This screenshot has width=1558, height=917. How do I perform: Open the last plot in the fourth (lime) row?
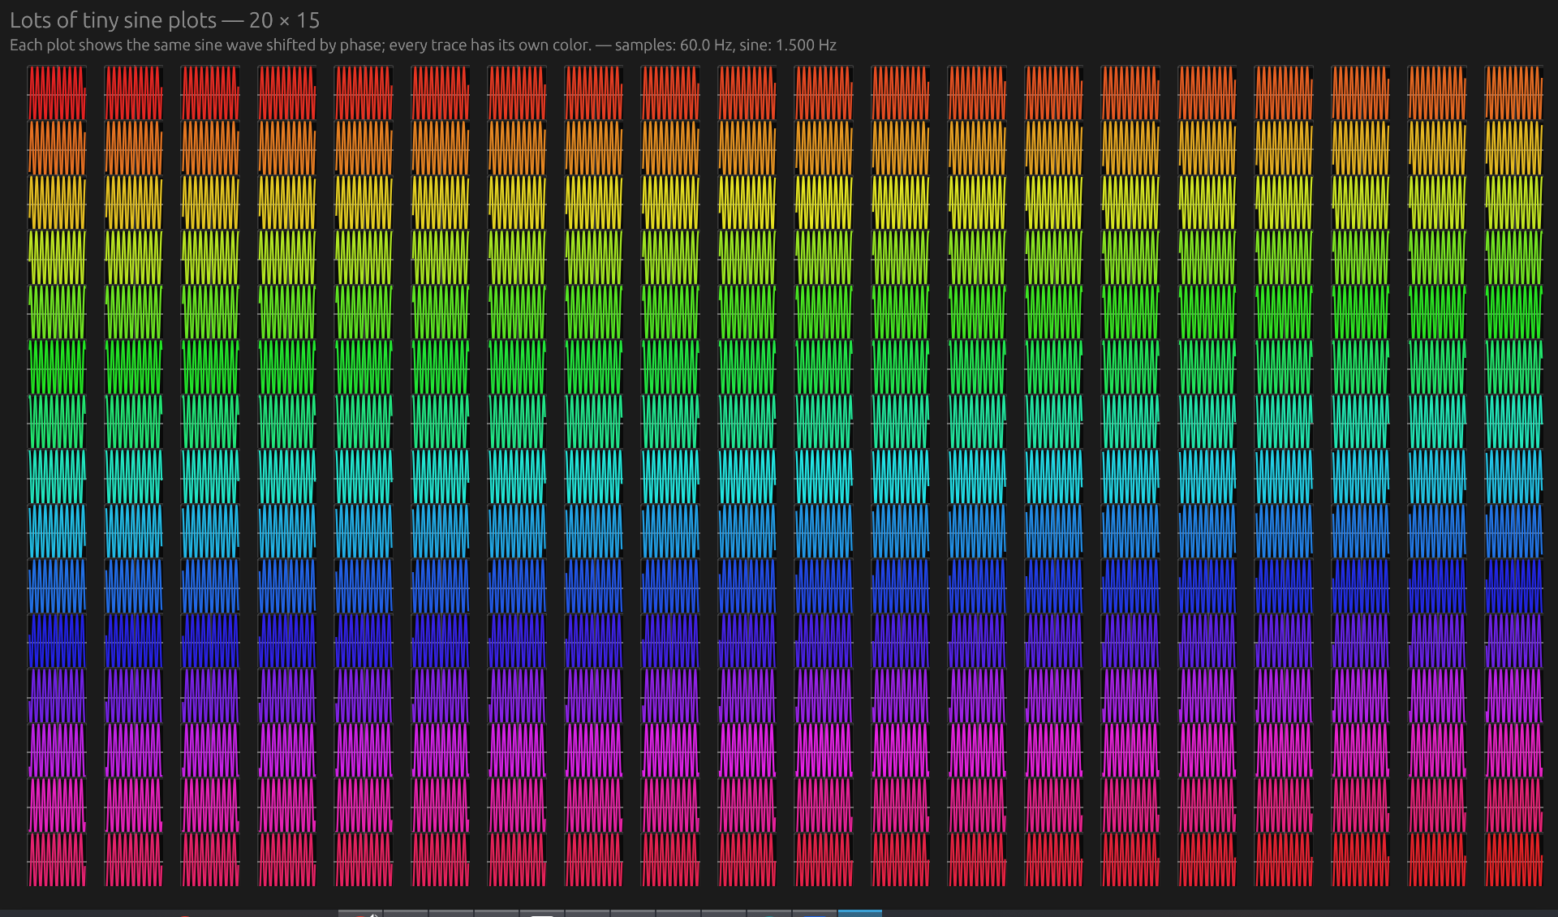pos(1514,257)
